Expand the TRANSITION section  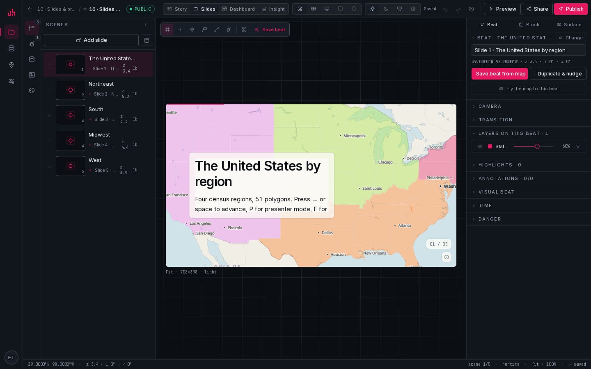point(529,120)
